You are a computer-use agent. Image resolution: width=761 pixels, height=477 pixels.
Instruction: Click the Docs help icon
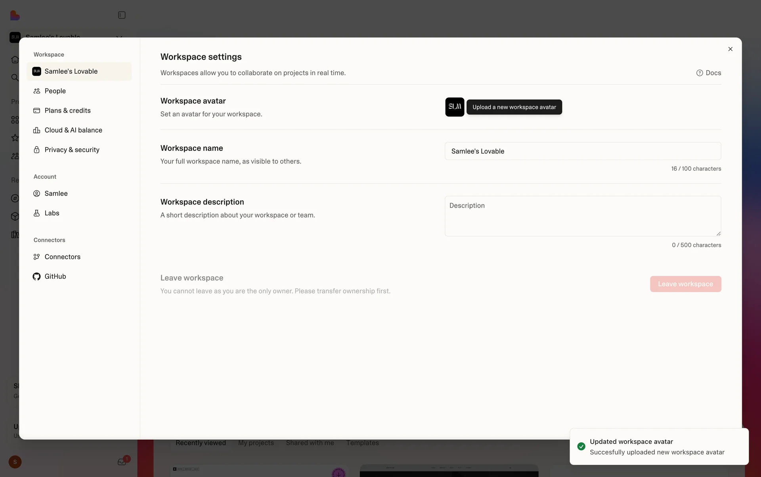[700, 73]
